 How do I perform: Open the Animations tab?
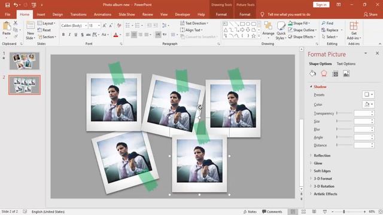click(102, 14)
